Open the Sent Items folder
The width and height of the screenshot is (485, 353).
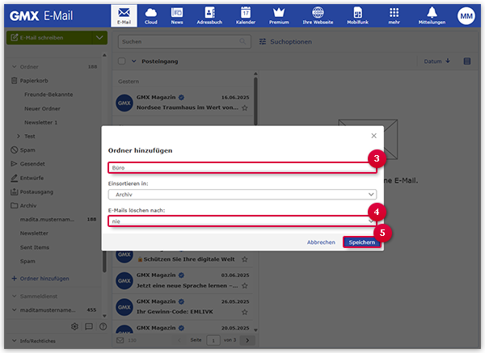coord(35,247)
